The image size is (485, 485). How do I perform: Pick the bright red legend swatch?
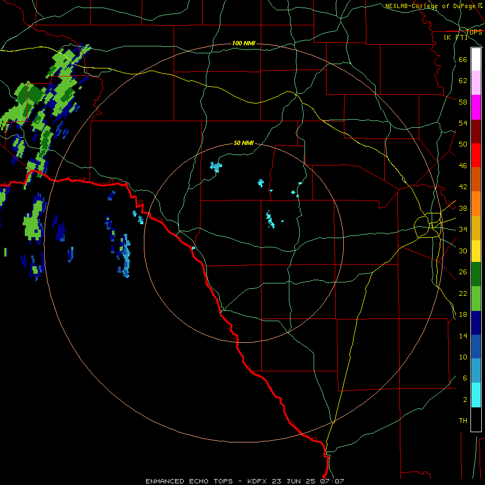[x=476, y=156]
